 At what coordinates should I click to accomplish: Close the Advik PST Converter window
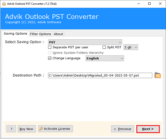click(160, 4)
